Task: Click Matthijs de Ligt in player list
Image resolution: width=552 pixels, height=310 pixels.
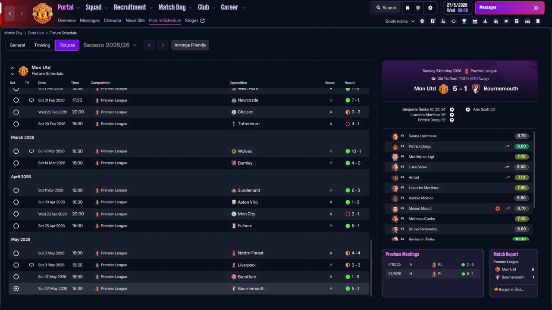Action: click(422, 157)
